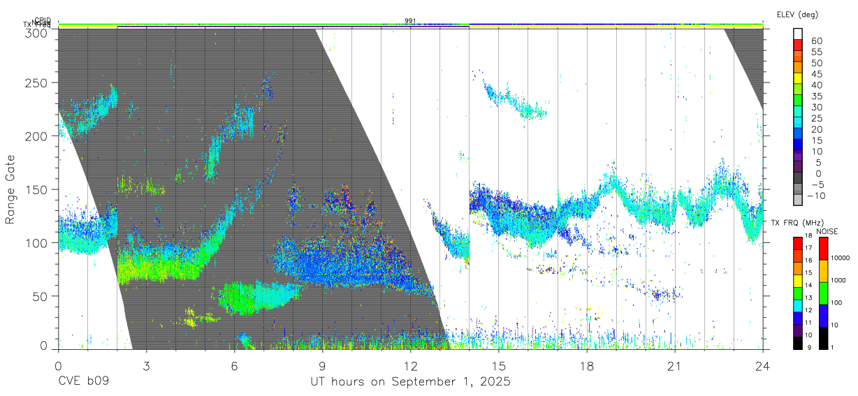Click the "UT hours on September 1, 2025" label
858x396 pixels.
410,382
